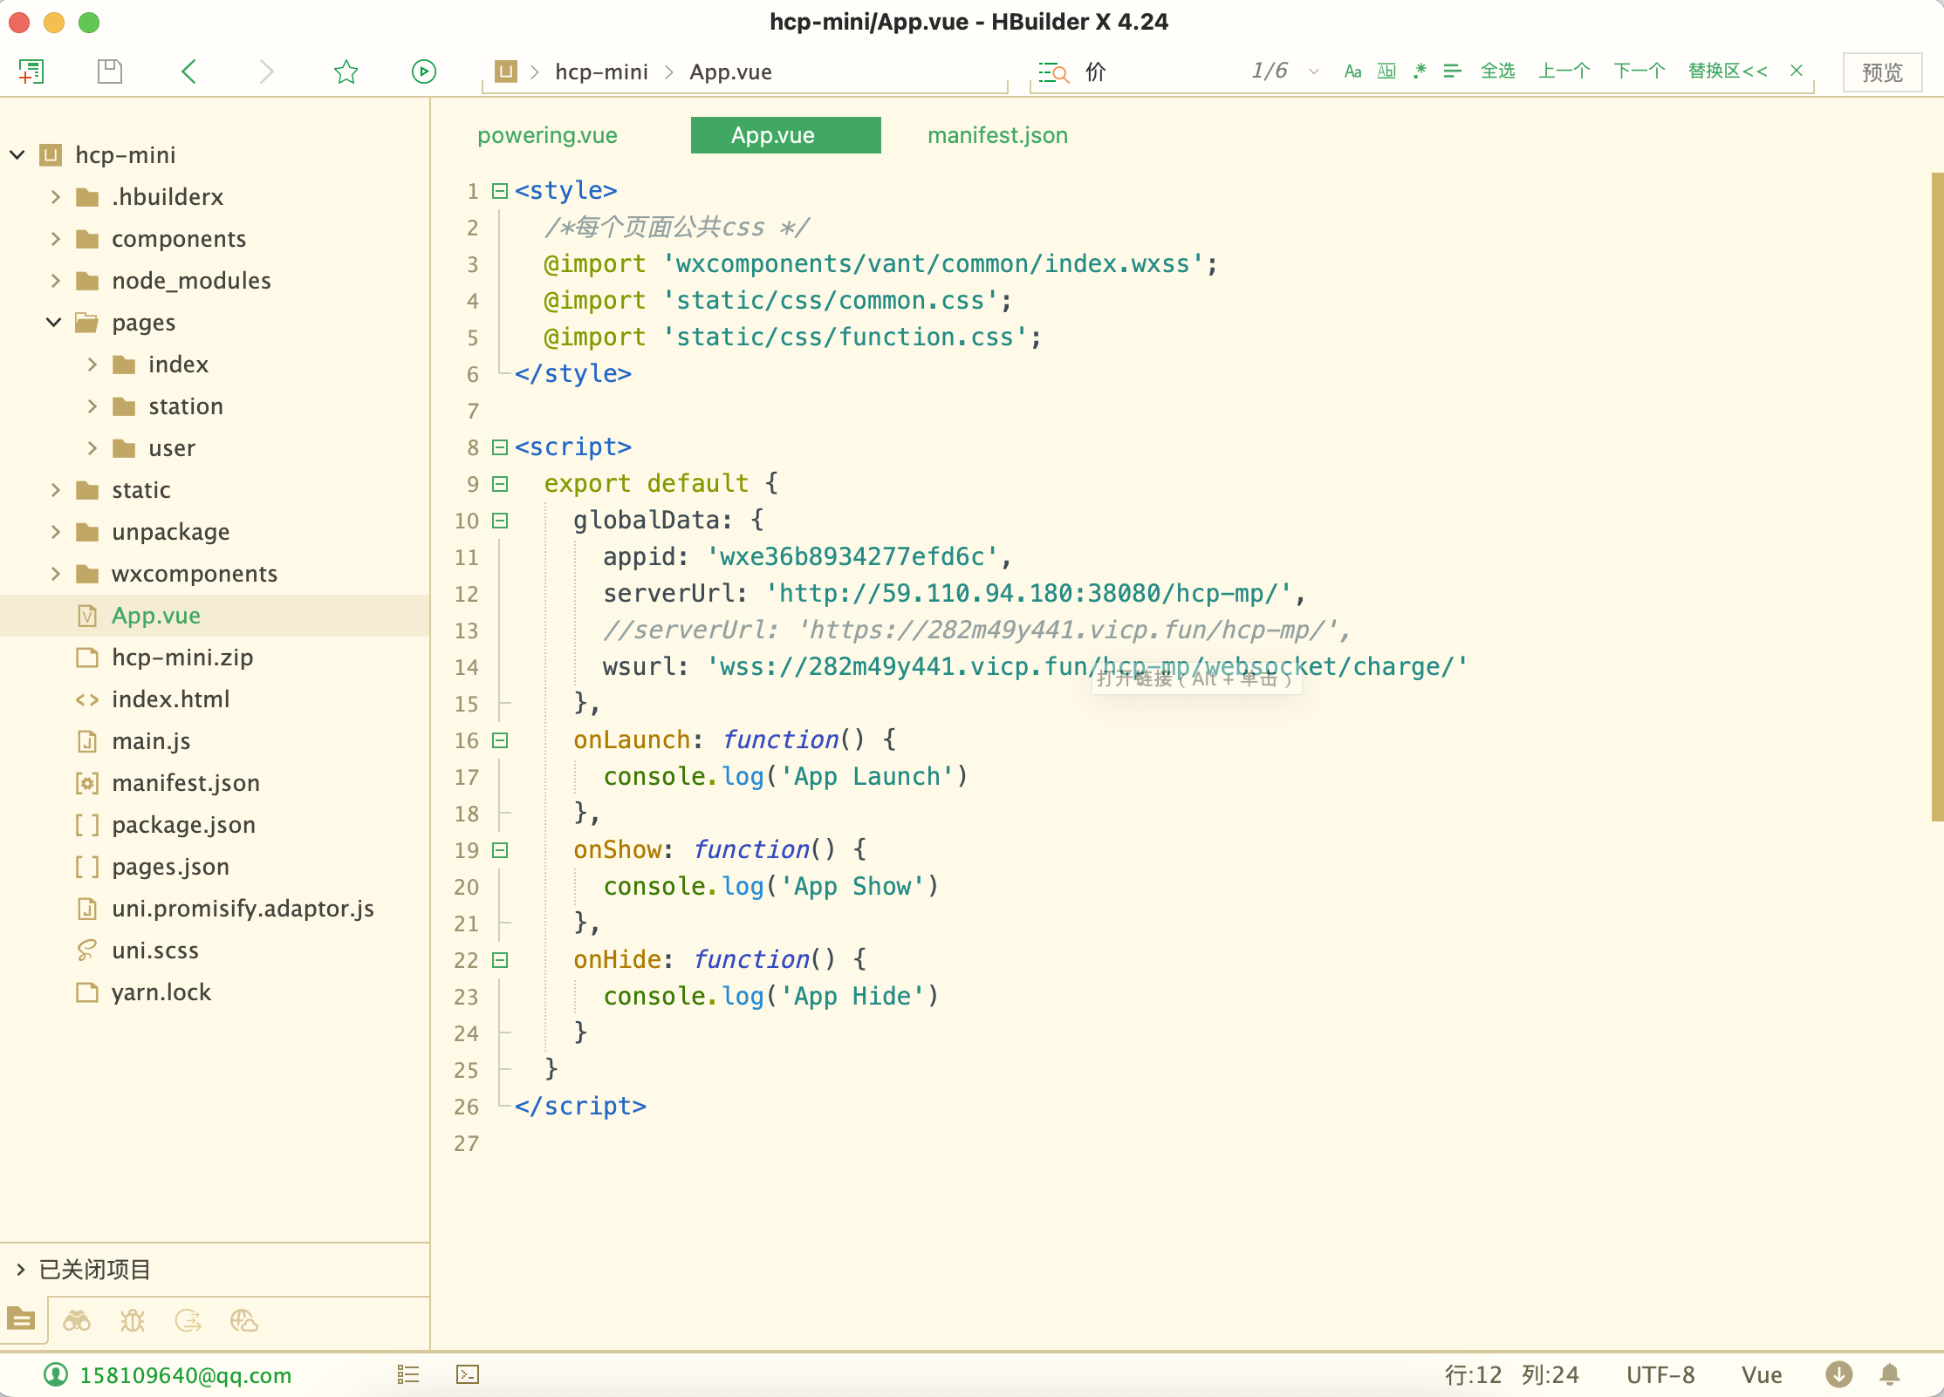Screen dimensions: 1944x1397
Task: Go back with the left arrow icon
Action: coord(188,72)
